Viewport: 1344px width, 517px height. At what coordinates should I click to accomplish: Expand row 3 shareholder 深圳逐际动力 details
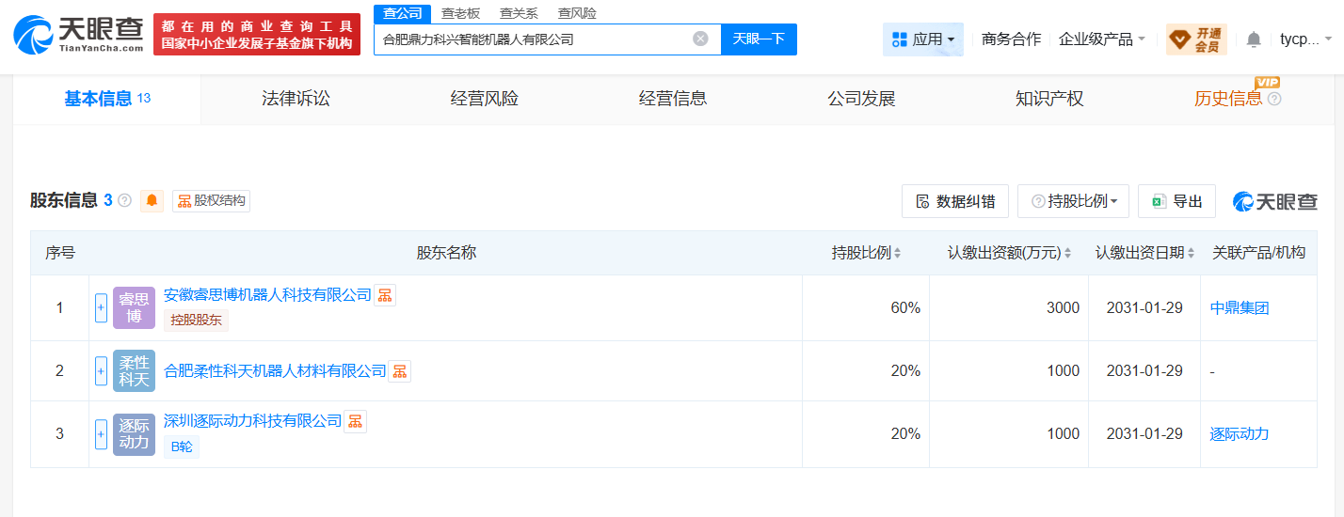point(102,434)
